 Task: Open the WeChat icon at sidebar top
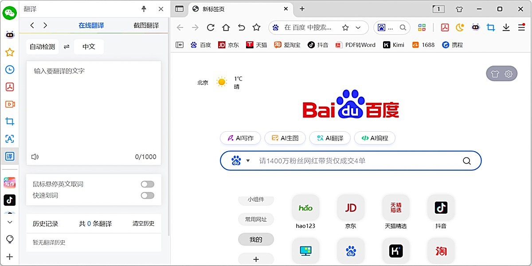pos(9,13)
